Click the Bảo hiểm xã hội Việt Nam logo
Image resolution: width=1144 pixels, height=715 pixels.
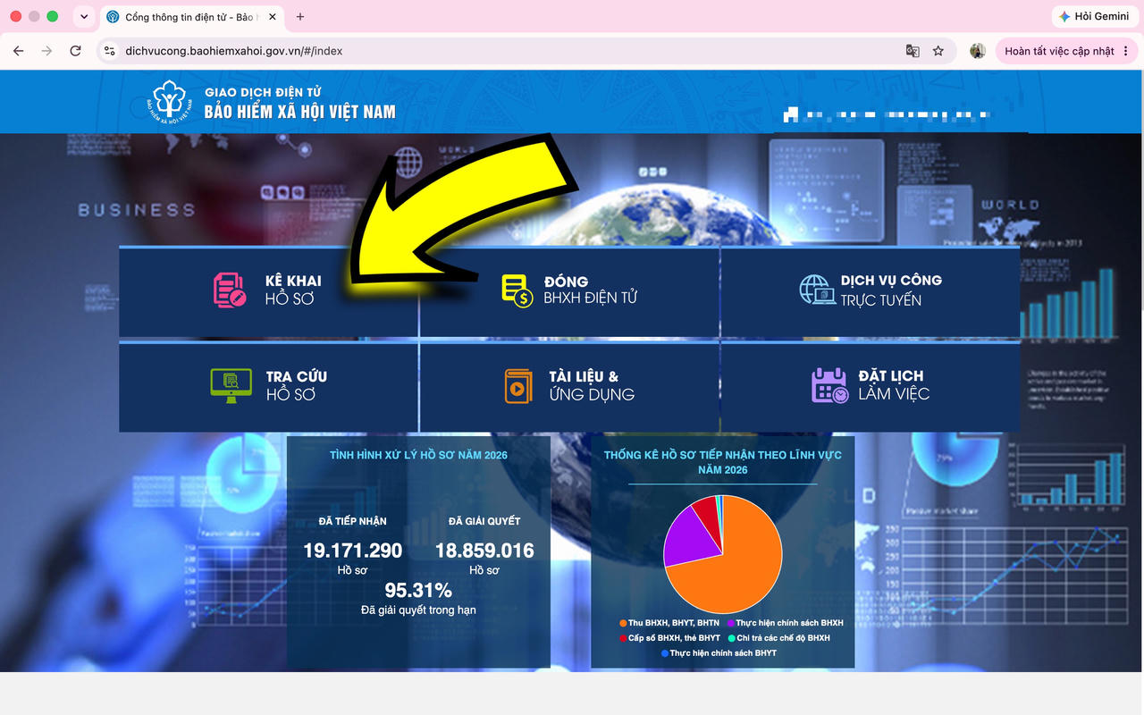(172, 101)
